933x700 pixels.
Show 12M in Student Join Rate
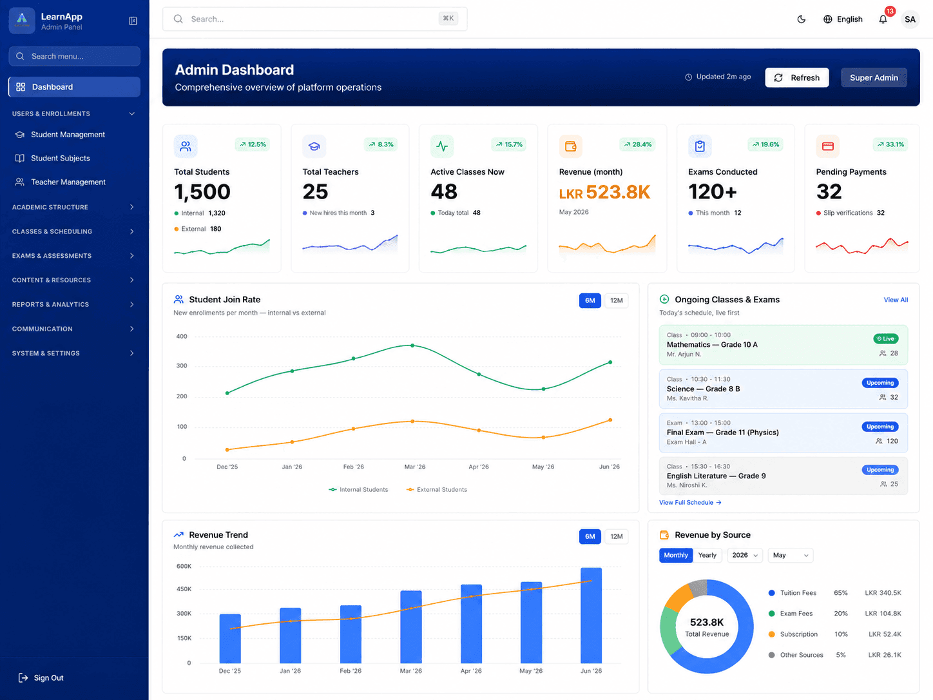617,300
